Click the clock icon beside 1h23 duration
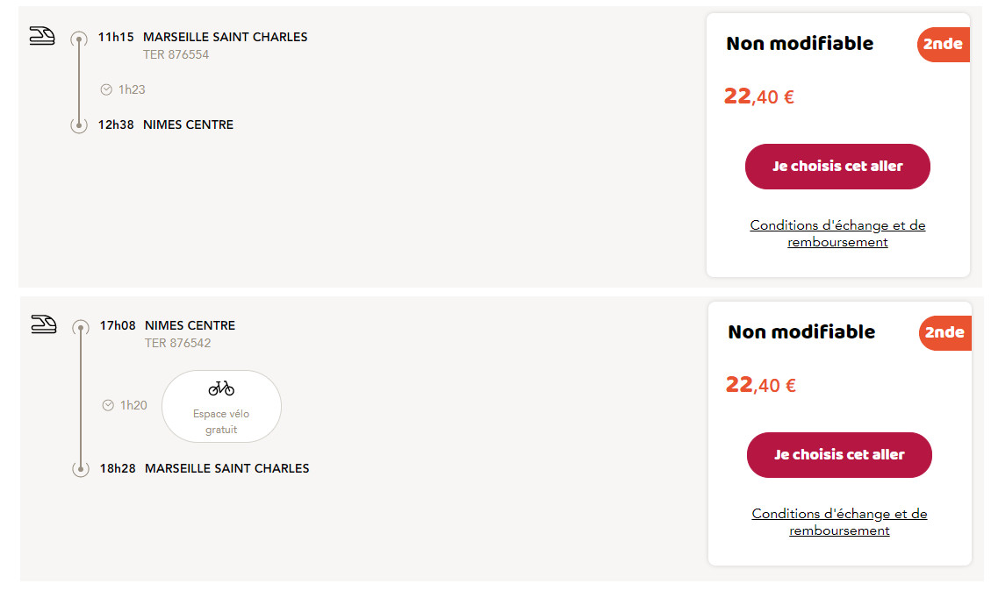The height and width of the screenshot is (598, 991). [106, 89]
